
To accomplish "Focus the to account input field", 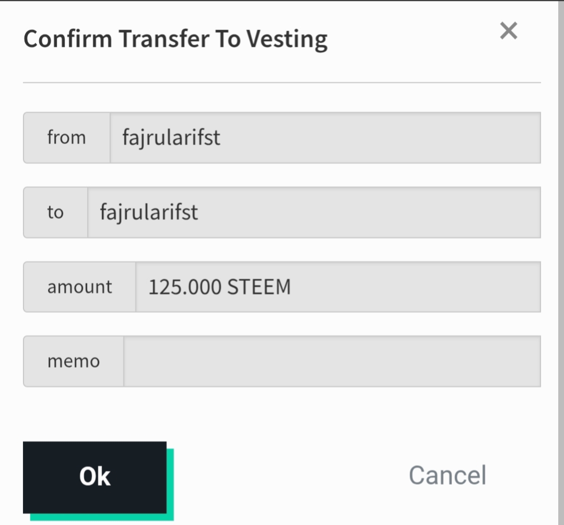I will (313, 213).
